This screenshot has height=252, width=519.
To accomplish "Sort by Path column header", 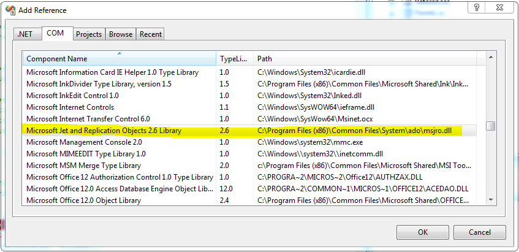I will pos(365,59).
